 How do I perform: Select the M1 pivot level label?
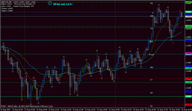[152, 93]
